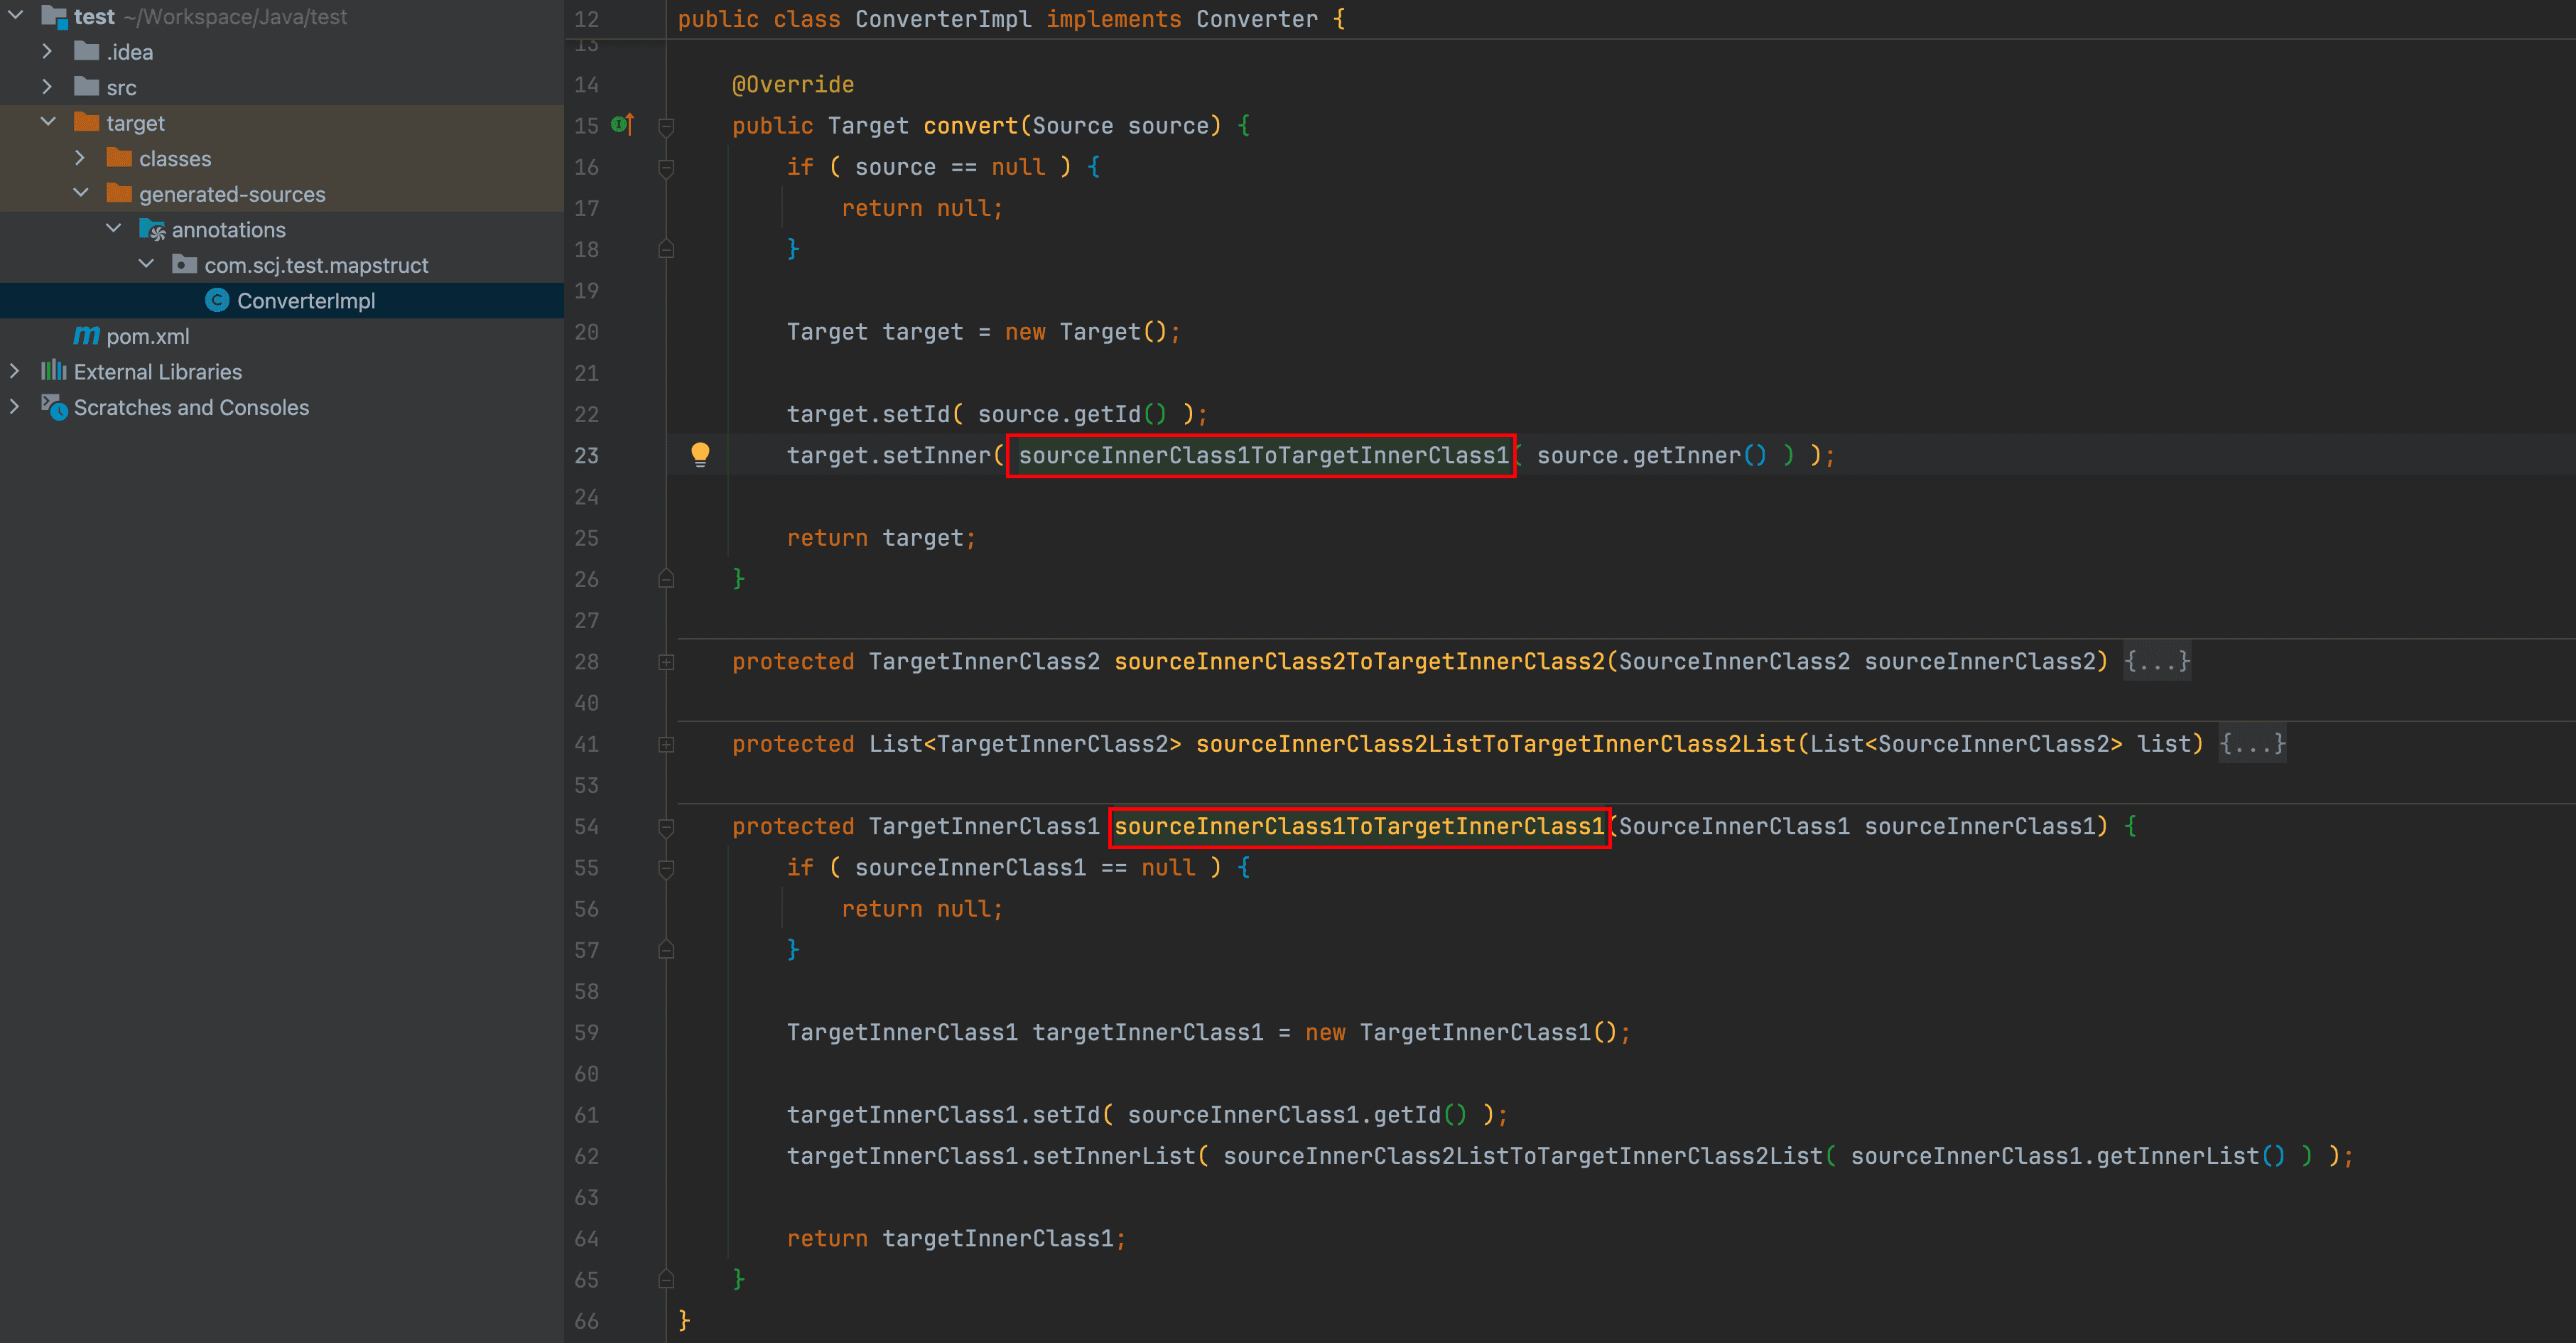
Task: Select the com.scj.test.mapstruct package item
Action: tap(316, 265)
